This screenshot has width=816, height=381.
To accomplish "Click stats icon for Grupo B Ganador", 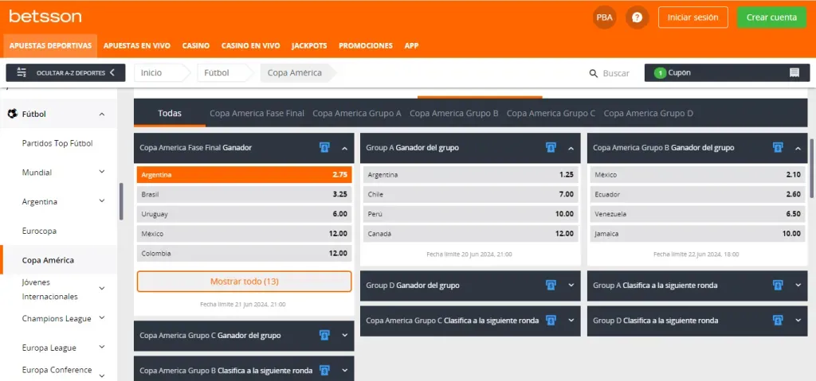I will [778, 148].
